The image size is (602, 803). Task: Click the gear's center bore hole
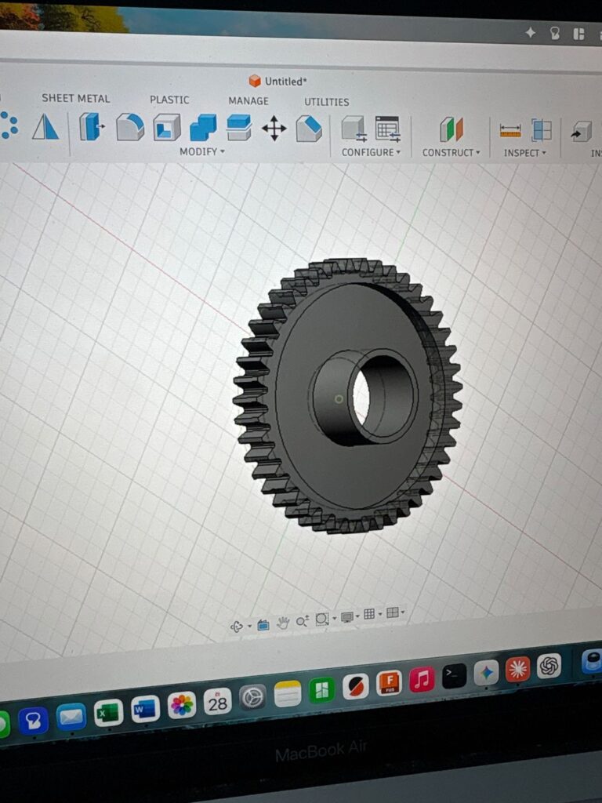coord(361,398)
